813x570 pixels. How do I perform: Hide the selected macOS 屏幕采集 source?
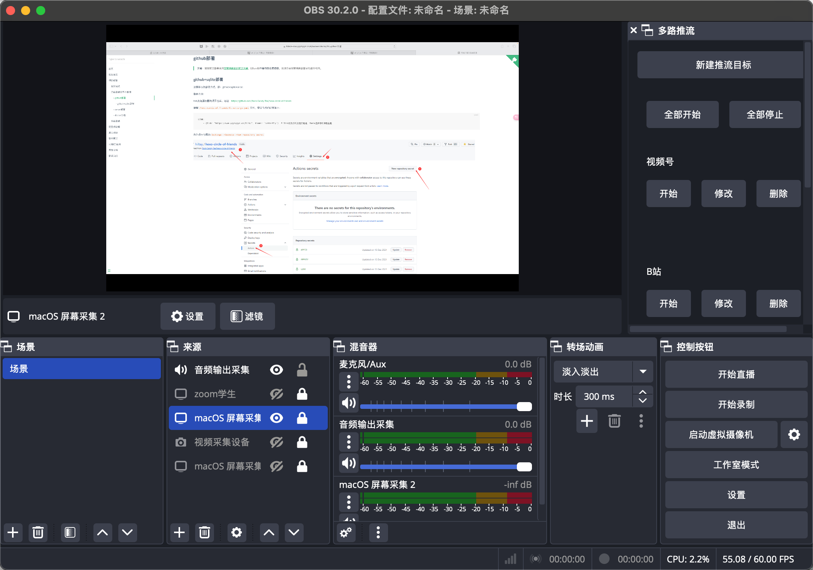277,418
